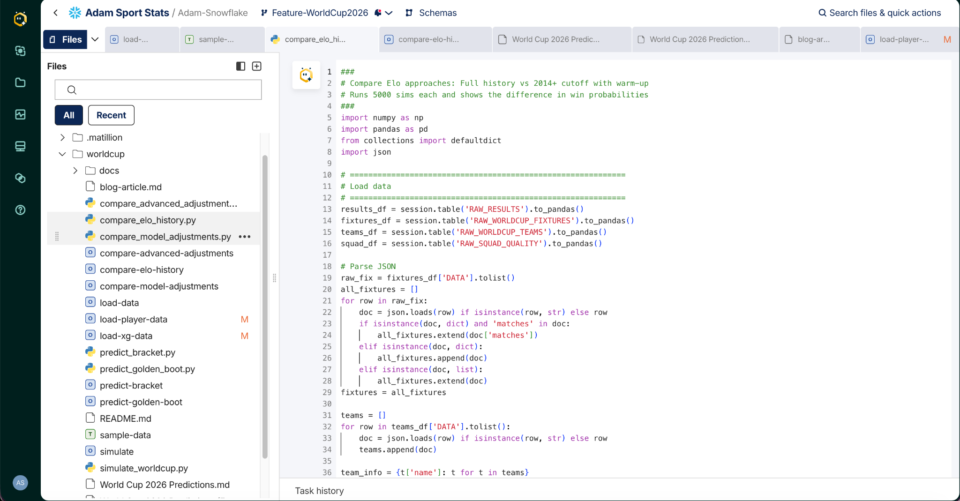Image resolution: width=960 pixels, height=501 pixels.
Task: Open the more options menu for compare_model_adjustments.py
Action: pos(245,237)
